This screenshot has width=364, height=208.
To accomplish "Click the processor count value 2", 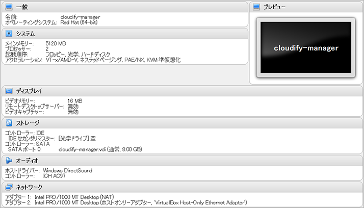I will click(47, 49).
